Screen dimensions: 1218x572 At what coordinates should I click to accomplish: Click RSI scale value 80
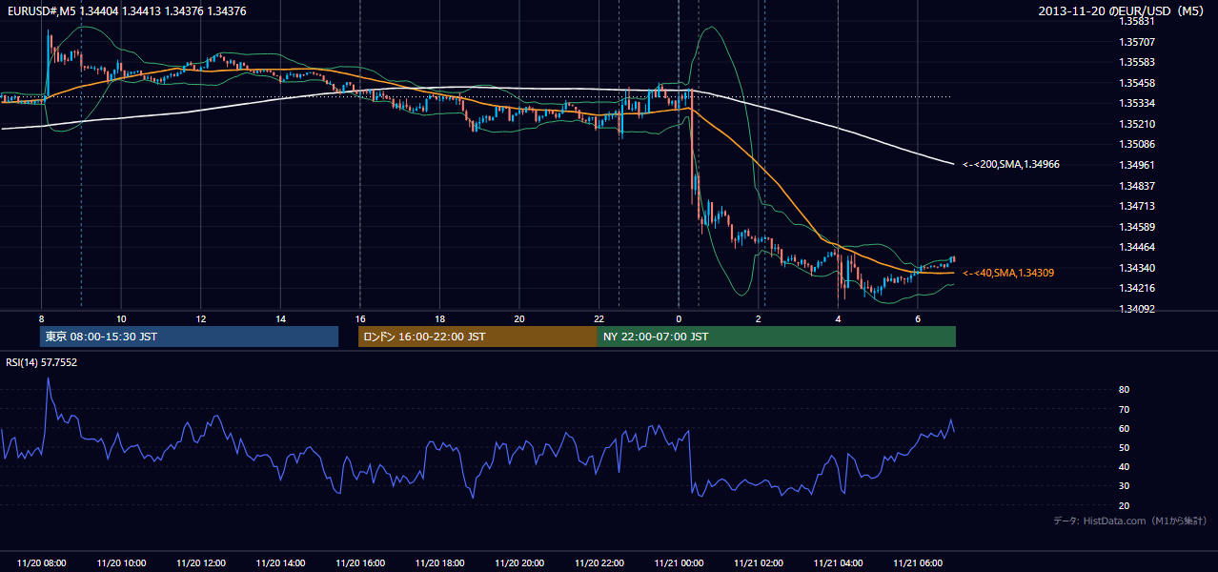(x=1125, y=390)
